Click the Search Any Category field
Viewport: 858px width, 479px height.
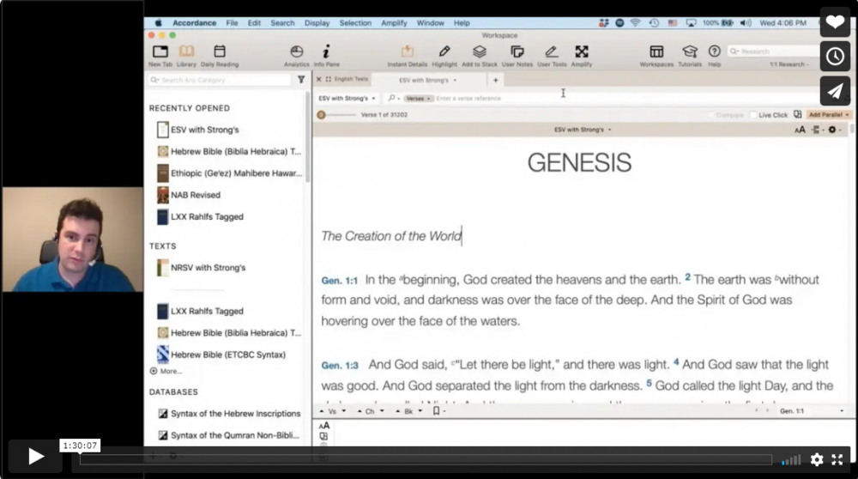pyautogui.click(x=220, y=80)
